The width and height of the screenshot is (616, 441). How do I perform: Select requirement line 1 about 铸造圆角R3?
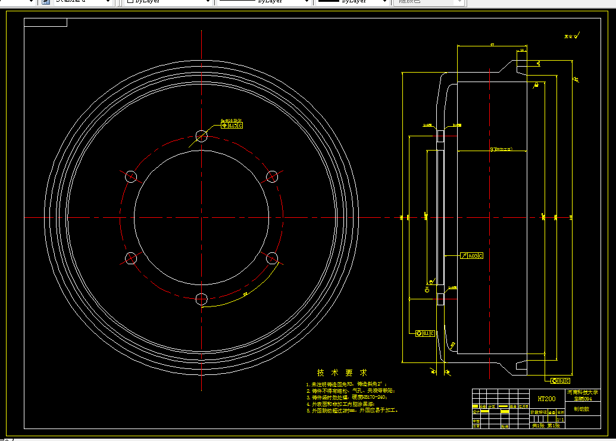click(347, 384)
